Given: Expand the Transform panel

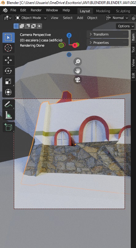Looking at the screenshot, I should tap(107, 34).
